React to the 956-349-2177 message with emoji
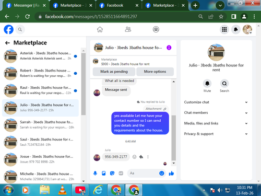261x196 pixels. (x=134, y=157)
